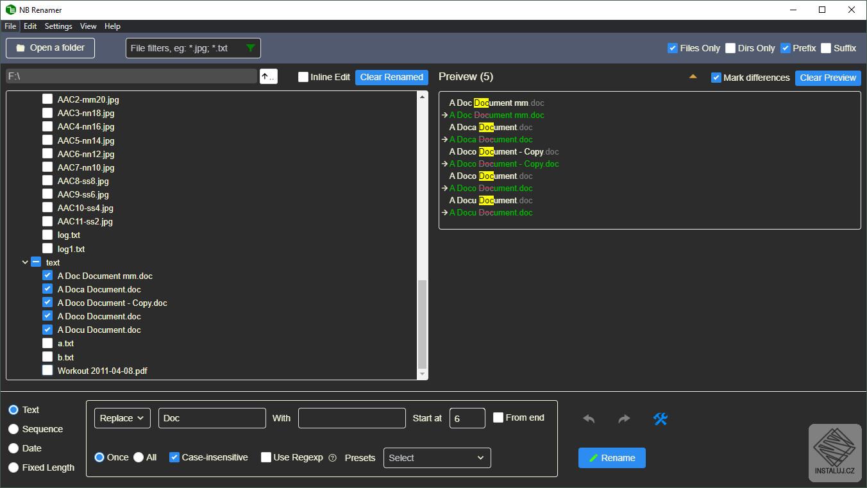Click the Use Regexp help question icon
The width and height of the screenshot is (867, 488).
point(332,458)
